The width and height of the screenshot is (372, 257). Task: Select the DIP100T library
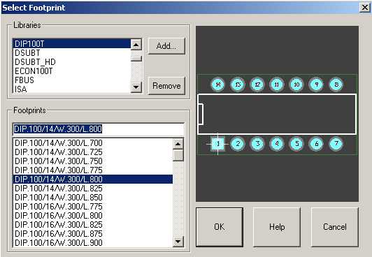coord(71,44)
